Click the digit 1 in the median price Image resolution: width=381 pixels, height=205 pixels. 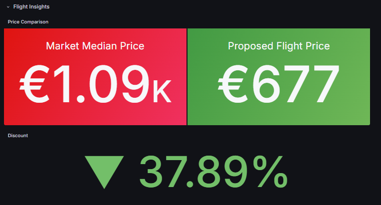[63, 84]
